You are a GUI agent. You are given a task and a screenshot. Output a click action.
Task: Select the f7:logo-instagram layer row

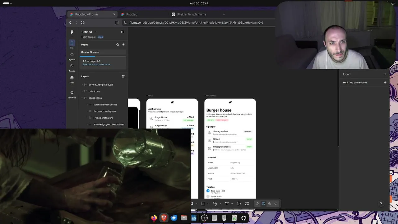coord(103,118)
